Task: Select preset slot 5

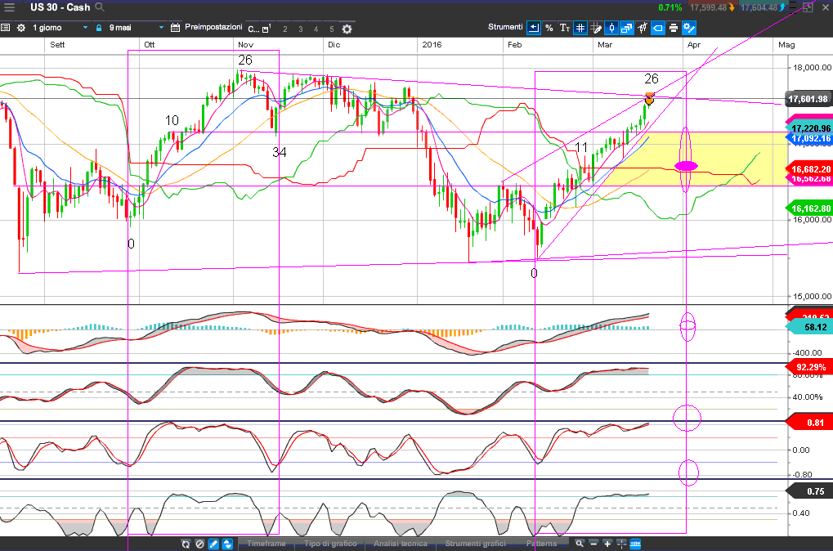Action: (332, 29)
